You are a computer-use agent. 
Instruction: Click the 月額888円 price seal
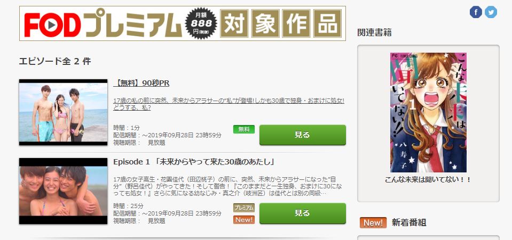click(201, 23)
